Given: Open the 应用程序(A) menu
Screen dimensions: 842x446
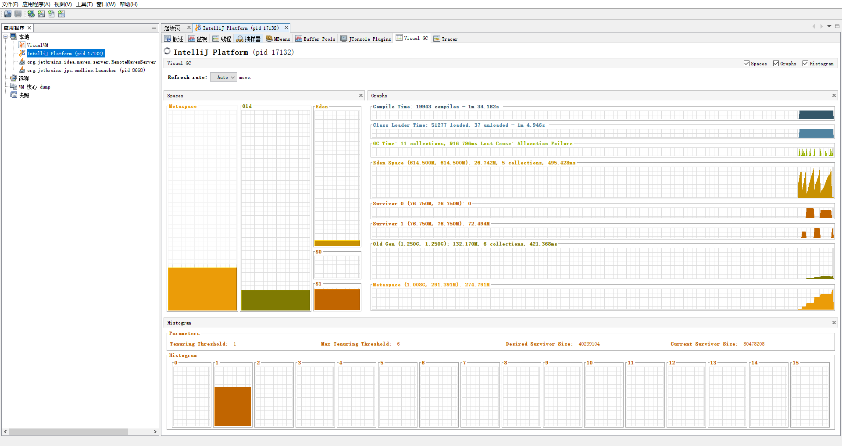Looking at the screenshot, I should pyautogui.click(x=36, y=4).
